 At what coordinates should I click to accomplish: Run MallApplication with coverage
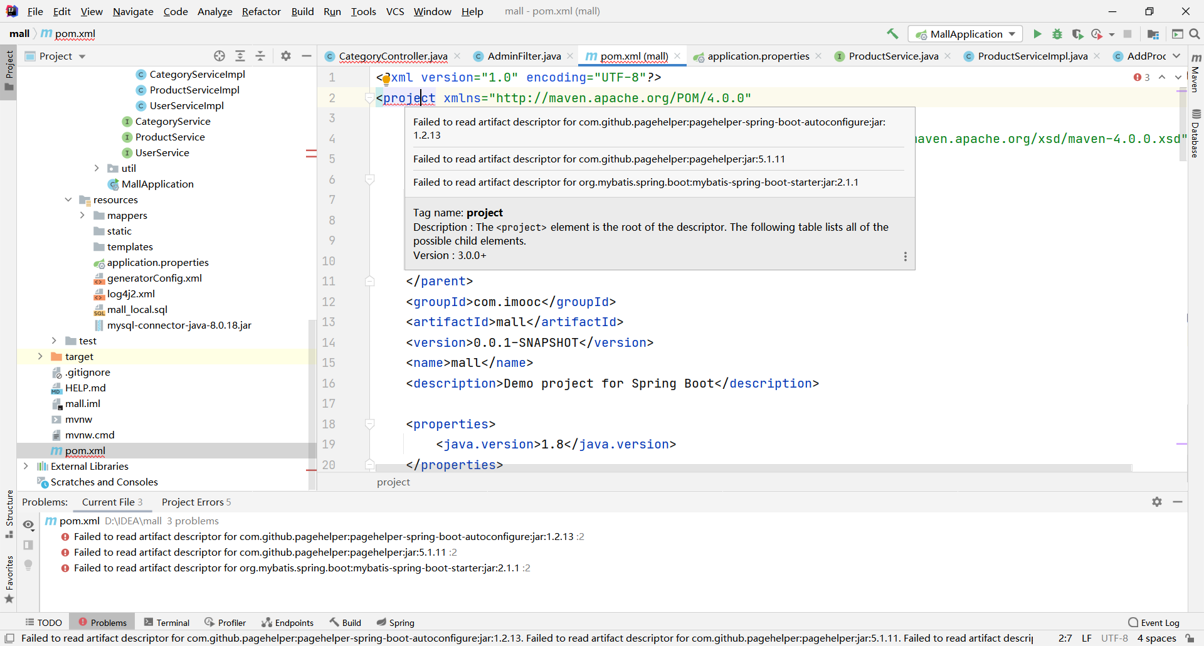tap(1077, 34)
